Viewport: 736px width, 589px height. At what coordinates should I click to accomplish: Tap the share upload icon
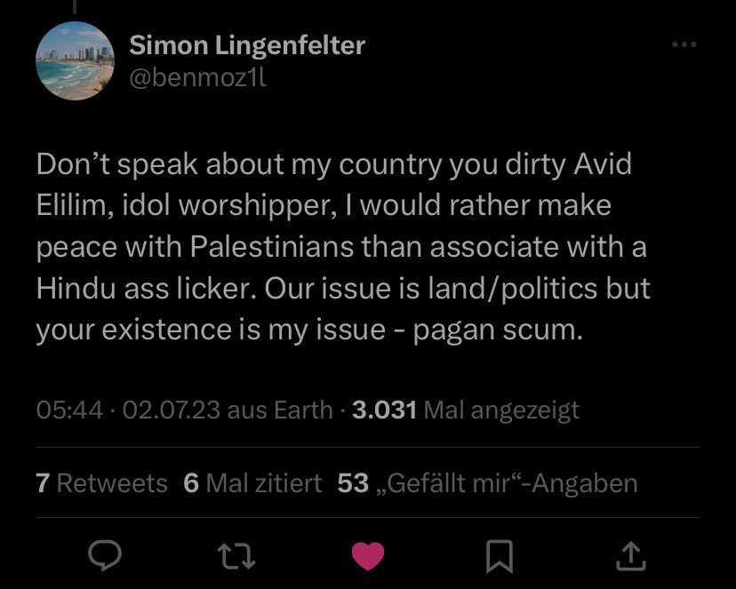point(631,556)
